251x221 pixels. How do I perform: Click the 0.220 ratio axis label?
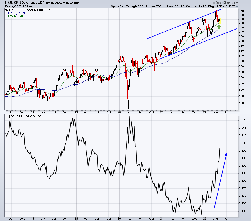pyautogui.click(x=243, y=120)
